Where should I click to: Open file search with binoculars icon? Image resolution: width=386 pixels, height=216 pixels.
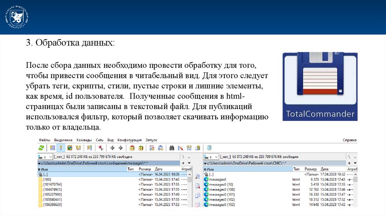tap(172, 148)
